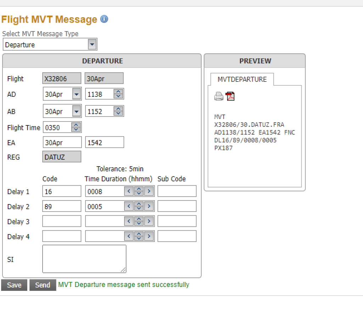Open the AD date dropdown
Image resolution: width=363 pixels, height=327 pixels.
point(76,94)
